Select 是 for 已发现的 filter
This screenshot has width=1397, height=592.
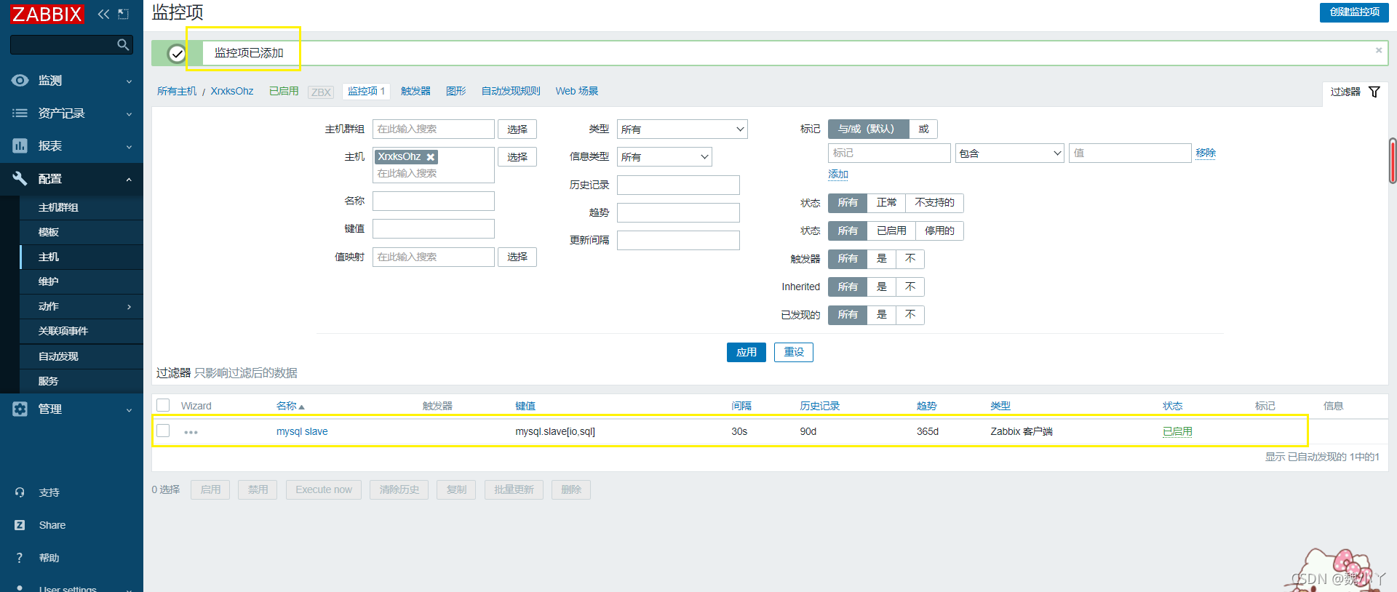tap(881, 314)
